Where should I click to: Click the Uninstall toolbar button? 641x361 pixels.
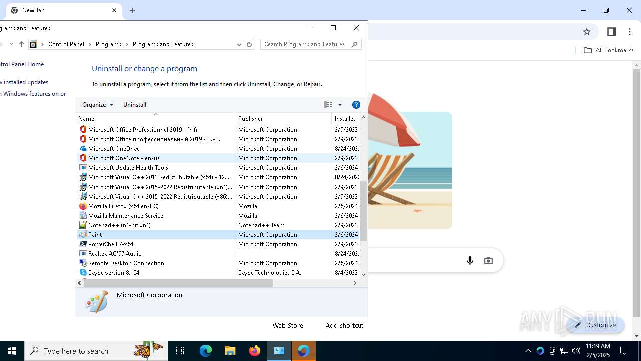pyautogui.click(x=135, y=105)
